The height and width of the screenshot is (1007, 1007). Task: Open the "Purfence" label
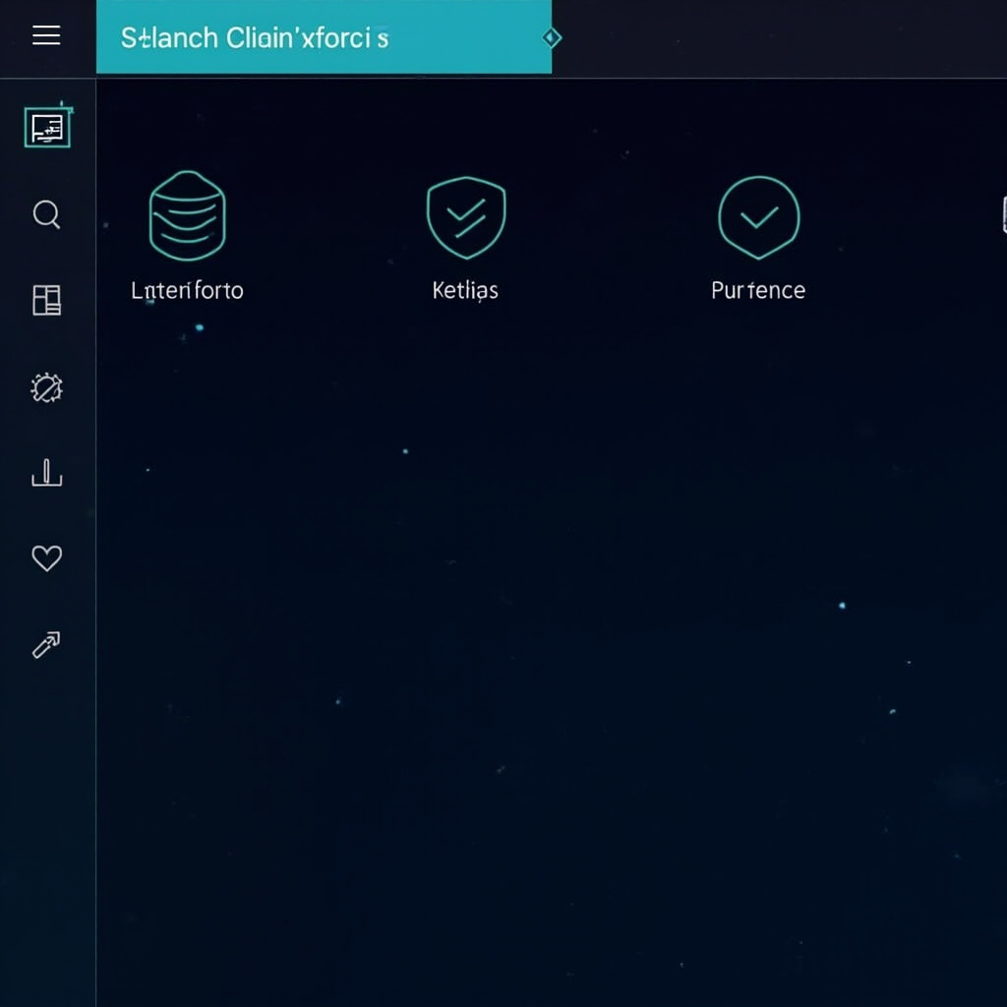pyautogui.click(x=758, y=291)
